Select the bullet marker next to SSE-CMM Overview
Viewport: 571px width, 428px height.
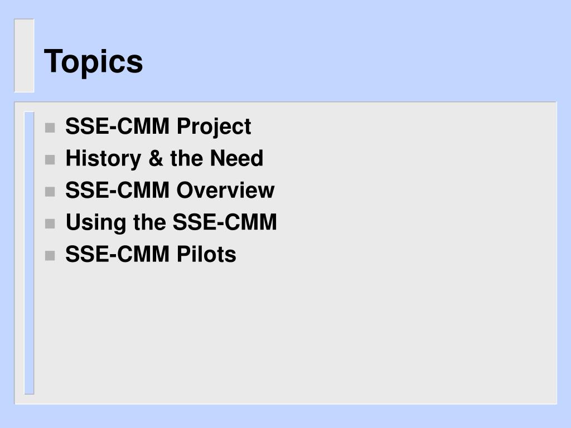[x=50, y=192]
